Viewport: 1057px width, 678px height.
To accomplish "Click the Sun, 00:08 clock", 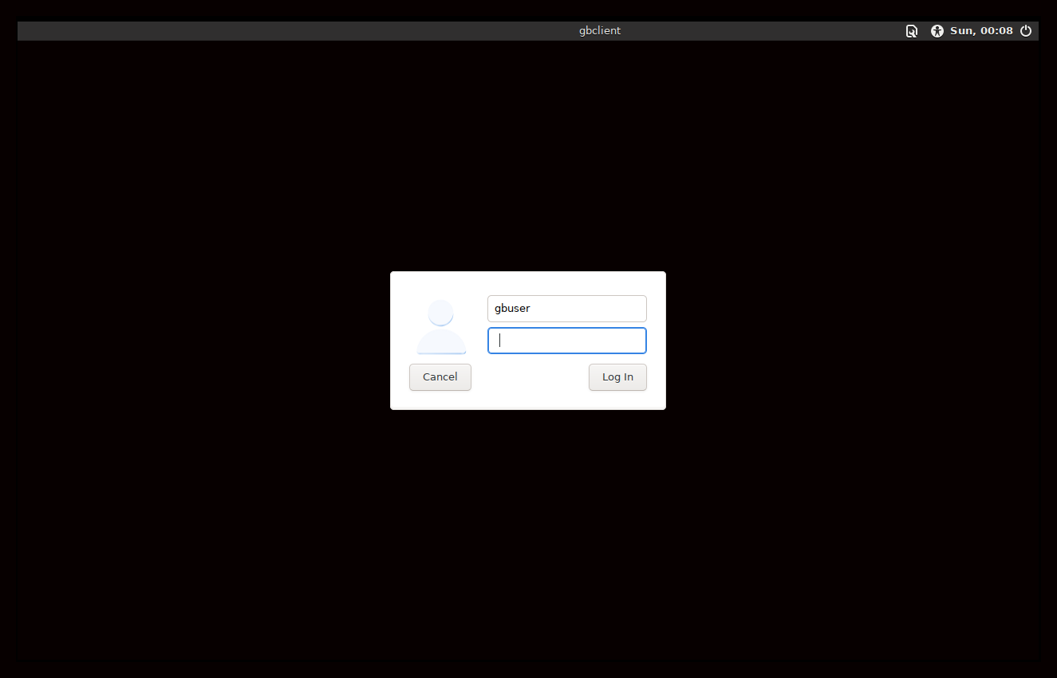I will 981,31.
